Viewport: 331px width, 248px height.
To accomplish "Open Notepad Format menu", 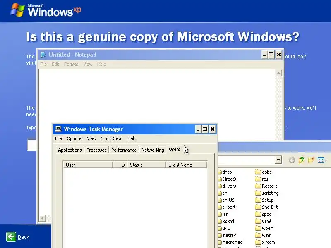I will click(x=71, y=64).
